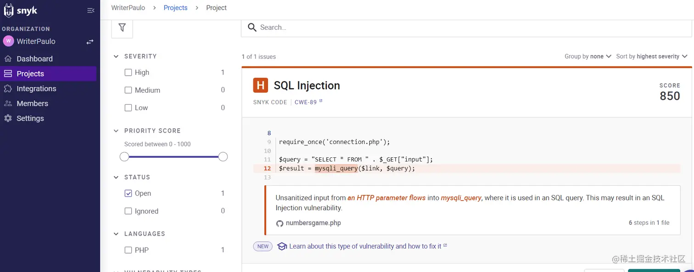
Task: Open Sort by highest severity dropdown
Action: 652,56
